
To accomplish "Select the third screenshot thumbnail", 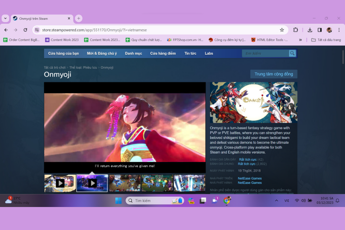I will click(125, 183).
